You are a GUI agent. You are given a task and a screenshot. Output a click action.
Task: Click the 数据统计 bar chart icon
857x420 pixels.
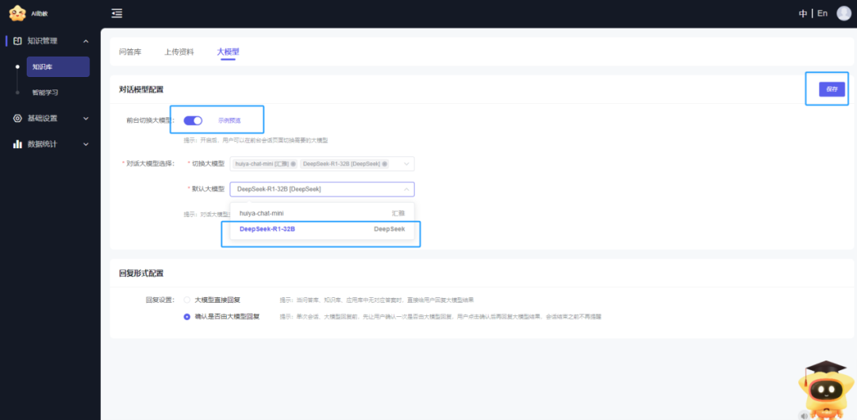tap(17, 144)
